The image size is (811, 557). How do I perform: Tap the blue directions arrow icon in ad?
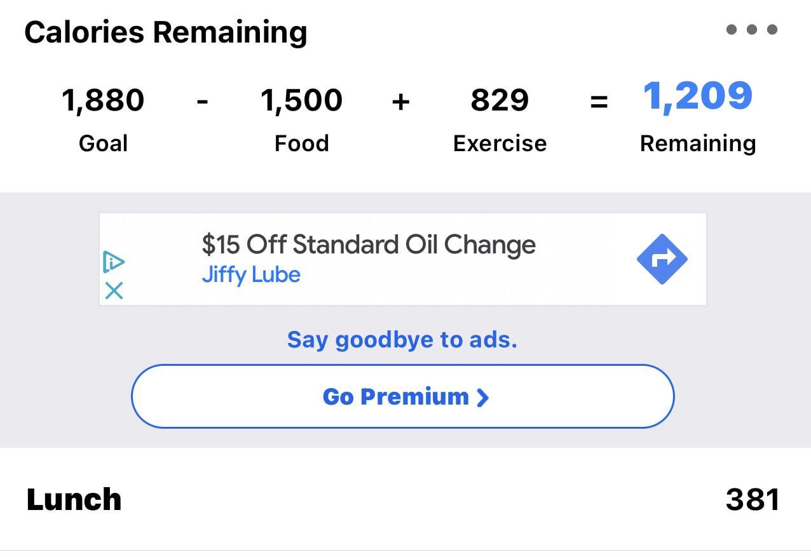[662, 259]
